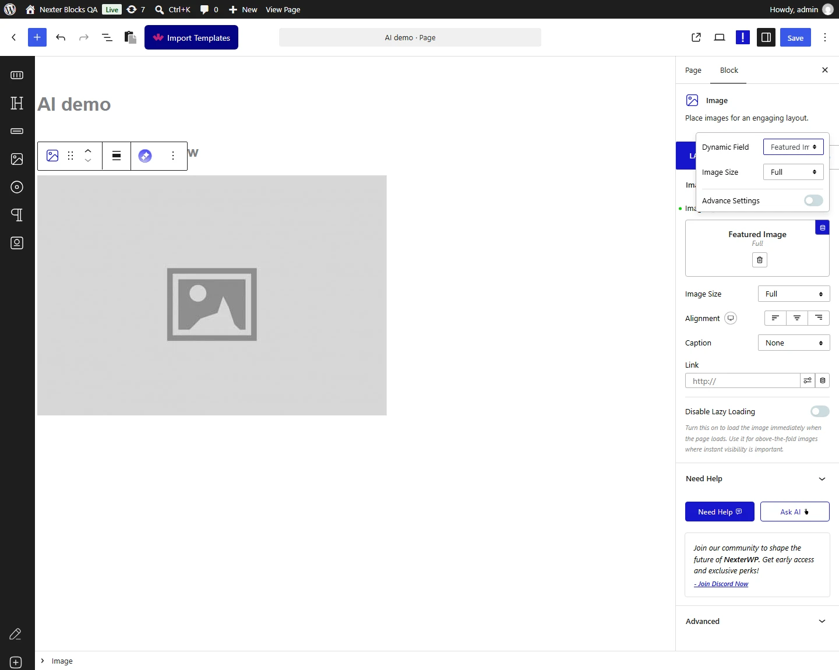Align the image center
The image size is (839, 670).
coord(797,318)
